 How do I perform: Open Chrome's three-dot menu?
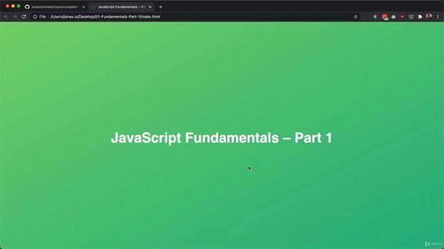438,17
